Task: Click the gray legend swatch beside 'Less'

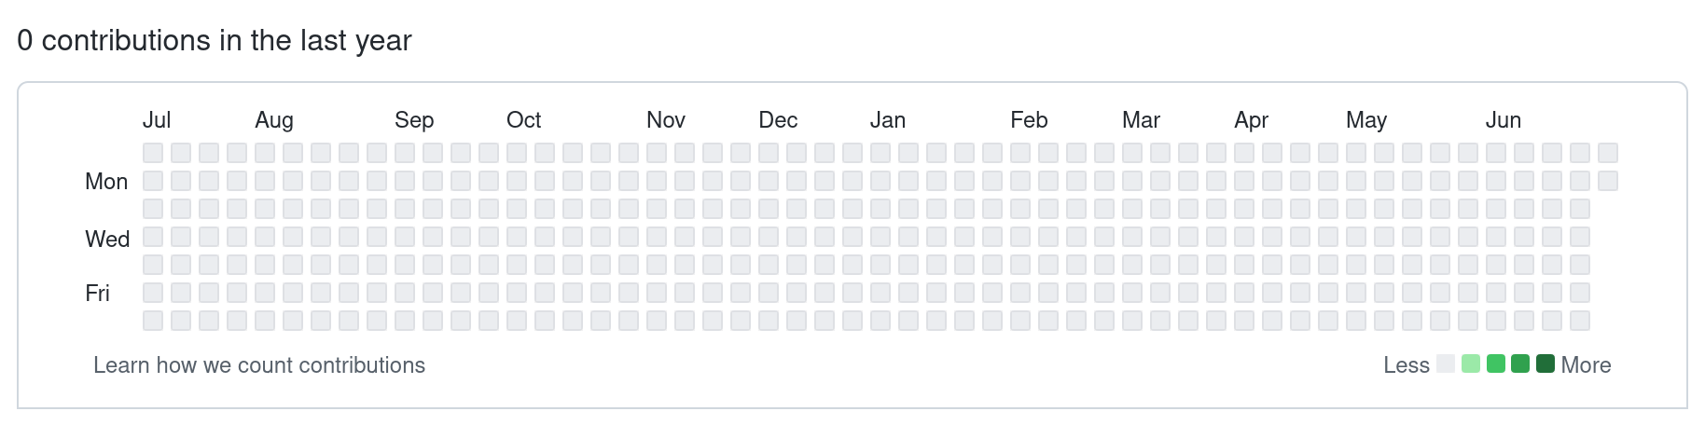Action: (1446, 364)
